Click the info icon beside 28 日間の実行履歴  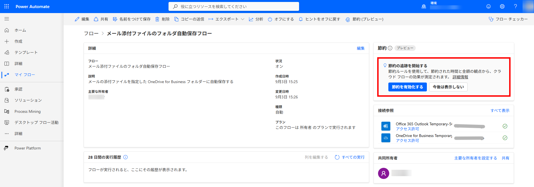(126, 157)
